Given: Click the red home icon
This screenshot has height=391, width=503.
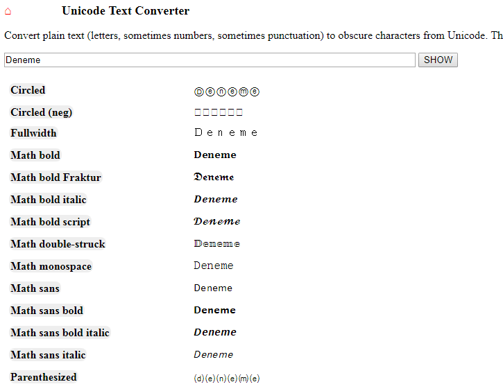Looking at the screenshot, I should 8,12.
